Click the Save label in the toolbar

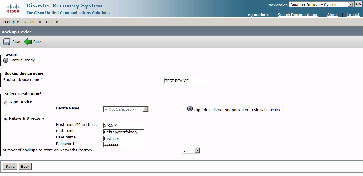(x=16, y=42)
